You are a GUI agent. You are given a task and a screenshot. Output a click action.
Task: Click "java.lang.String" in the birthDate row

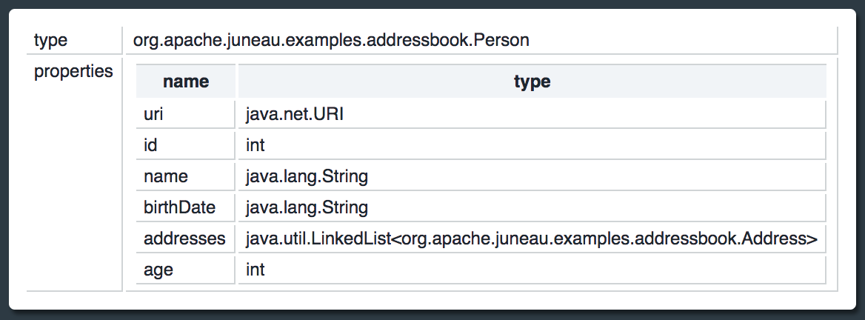pos(307,207)
